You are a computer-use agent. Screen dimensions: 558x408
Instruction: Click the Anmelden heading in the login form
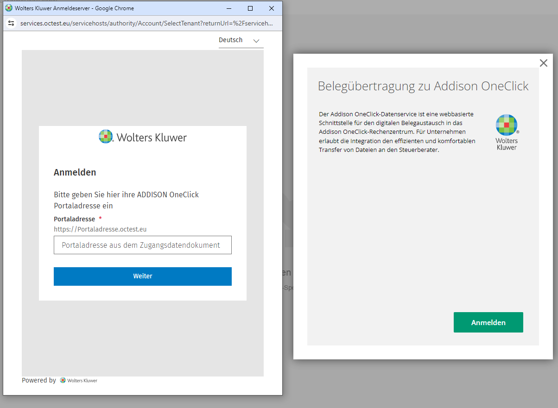click(75, 172)
